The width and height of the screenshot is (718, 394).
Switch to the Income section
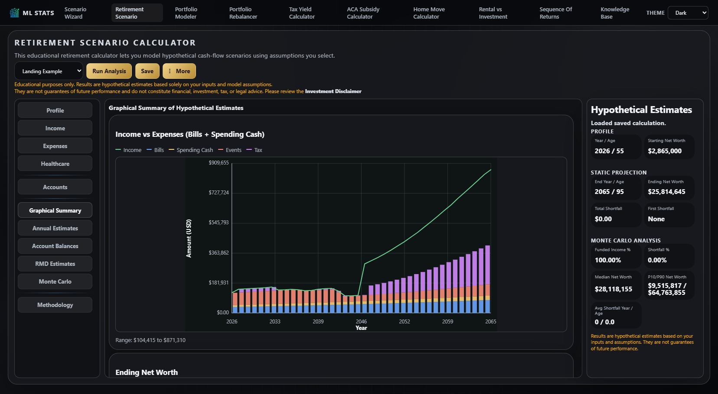pyautogui.click(x=55, y=128)
